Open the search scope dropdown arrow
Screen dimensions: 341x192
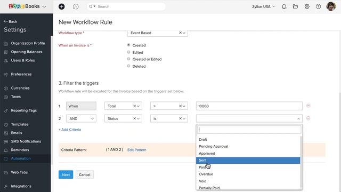tap(94, 6)
